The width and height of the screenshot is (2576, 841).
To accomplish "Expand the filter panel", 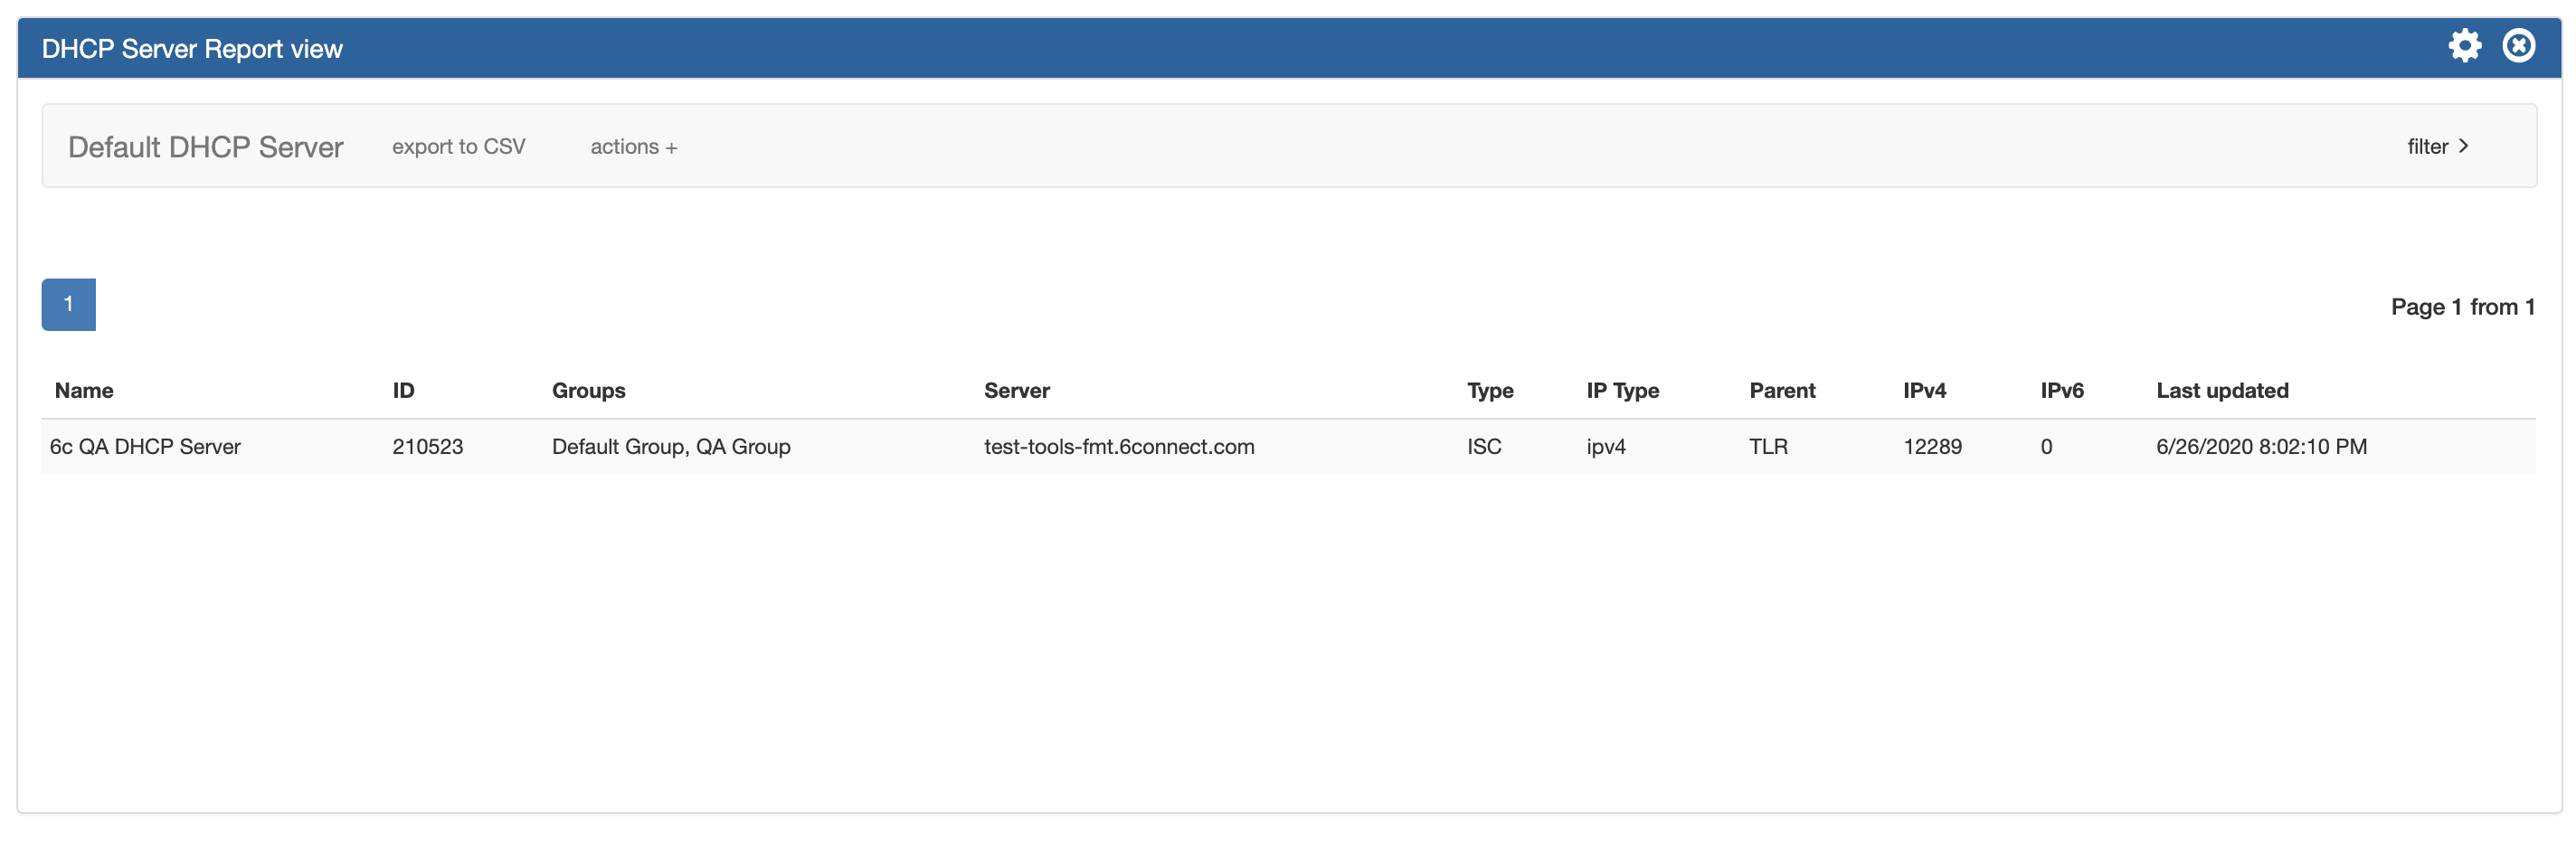I will click(2437, 147).
